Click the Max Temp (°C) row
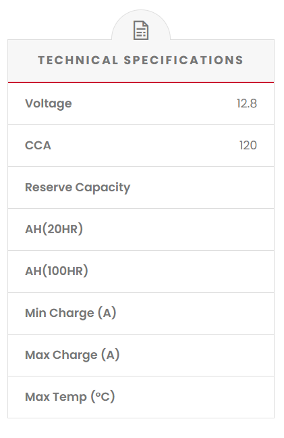Viewport: 284px width, 438px height. [x=141, y=397]
